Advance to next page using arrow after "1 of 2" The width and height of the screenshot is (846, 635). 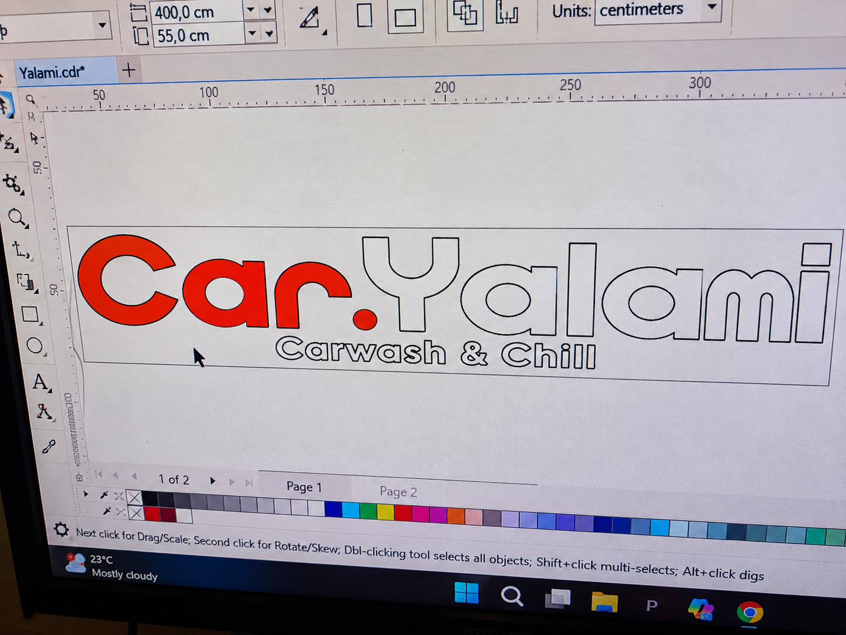pos(213,481)
